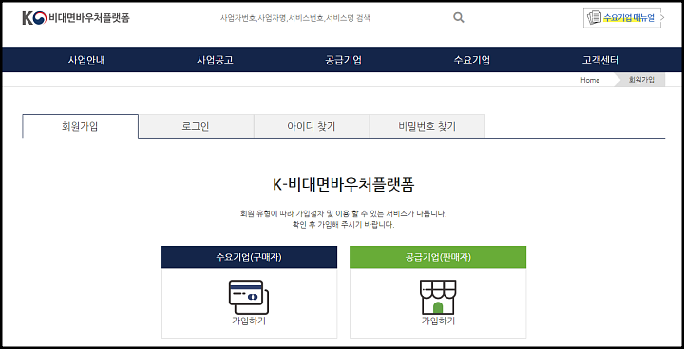Go to Home in the breadcrumb
The width and height of the screenshot is (684, 349).
point(590,81)
